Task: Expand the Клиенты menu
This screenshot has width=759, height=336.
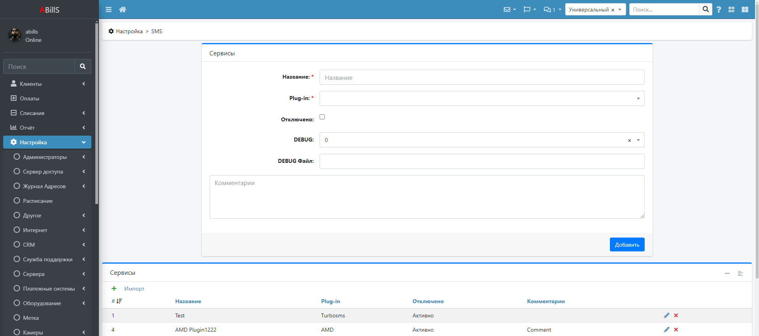Action: click(x=47, y=84)
